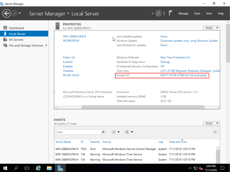Open dropdown arrow left of refresh icon
The width and height of the screenshot is (230, 172).
pyautogui.click(x=152, y=13)
